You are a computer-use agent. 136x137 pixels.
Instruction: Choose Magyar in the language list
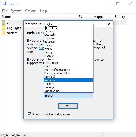point(68,56)
